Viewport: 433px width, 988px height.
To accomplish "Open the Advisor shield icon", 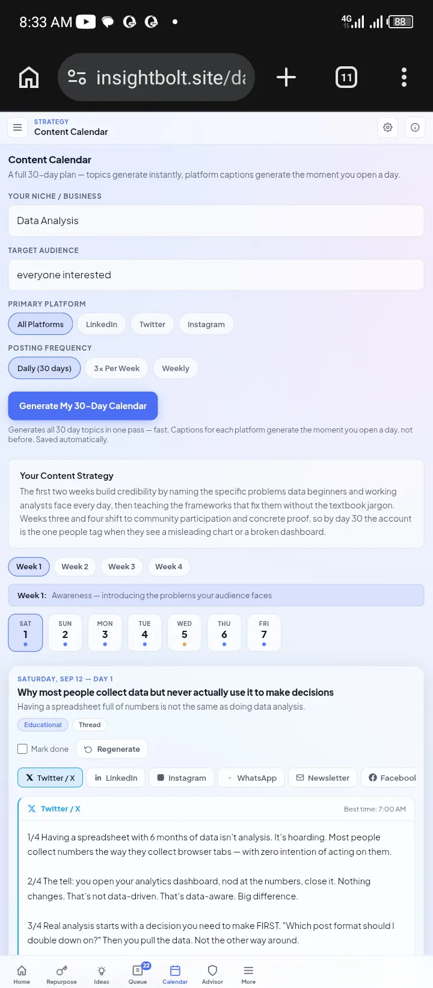I will tap(212, 974).
